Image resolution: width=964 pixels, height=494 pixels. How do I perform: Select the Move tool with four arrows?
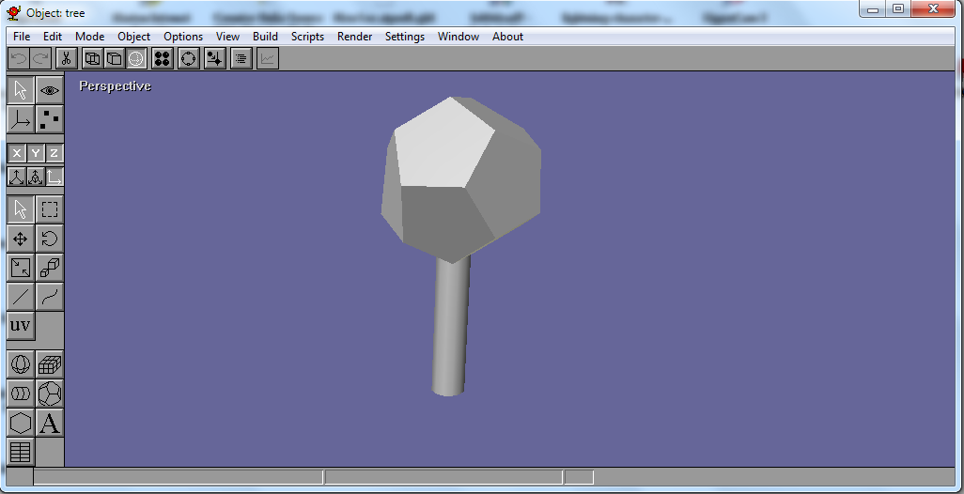click(21, 239)
